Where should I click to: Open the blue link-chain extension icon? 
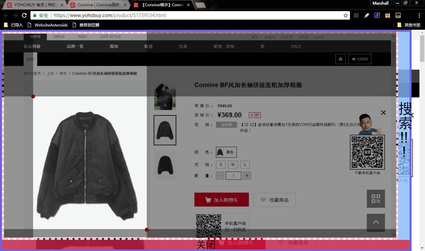coord(377,15)
